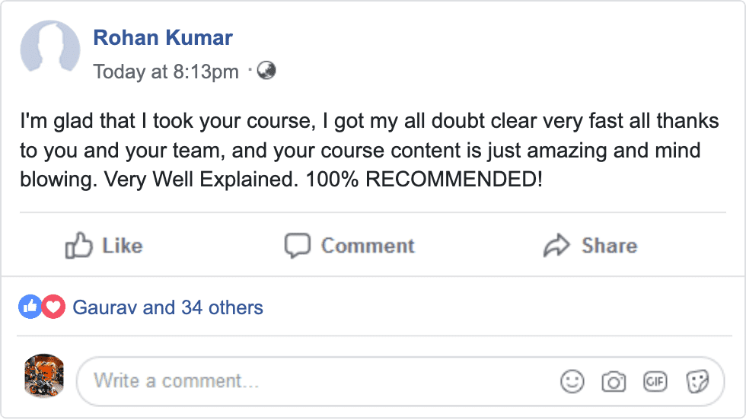The width and height of the screenshot is (746, 420).
Task: Open the GIF picker icon
Action: tap(655, 380)
